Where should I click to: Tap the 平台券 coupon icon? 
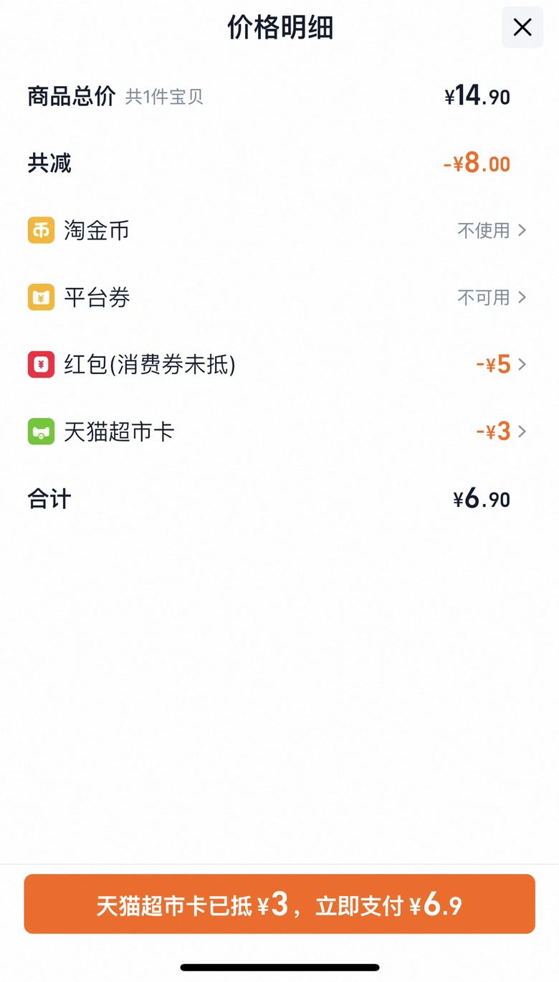pyautogui.click(x=41, y=297)
